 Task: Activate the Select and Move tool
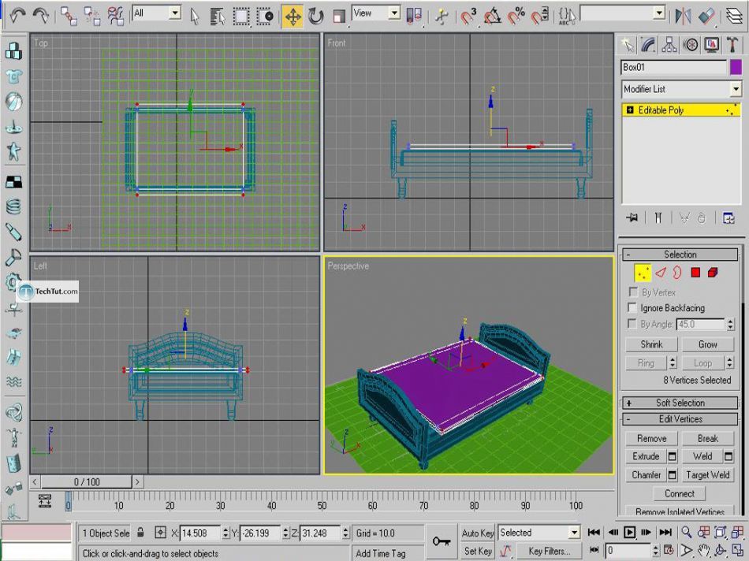293,17
